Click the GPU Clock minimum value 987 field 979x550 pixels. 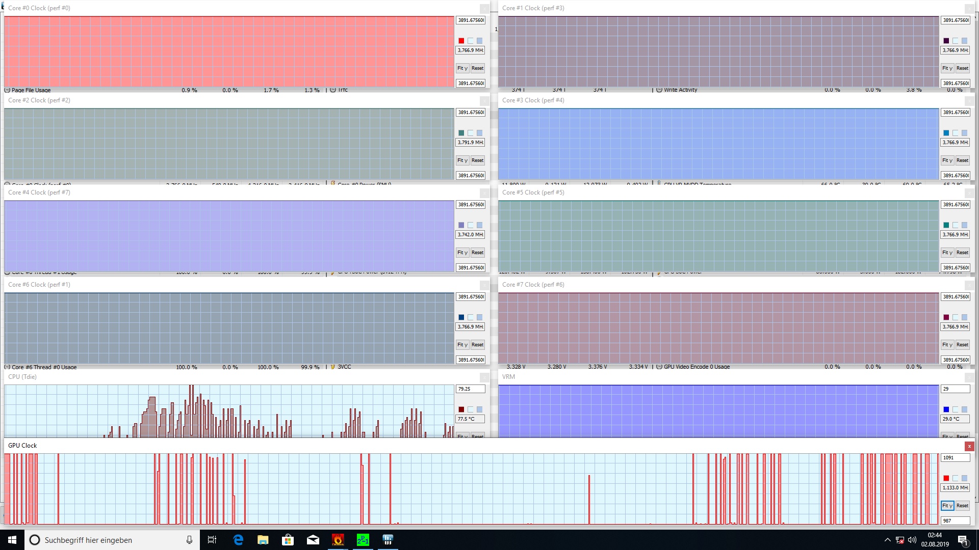955,520
